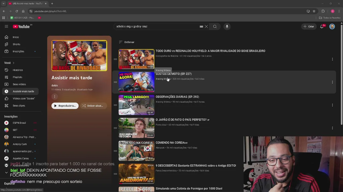Reload the page with refresh icon
This screenshot has height=192, width=343.
pos(17,11)
